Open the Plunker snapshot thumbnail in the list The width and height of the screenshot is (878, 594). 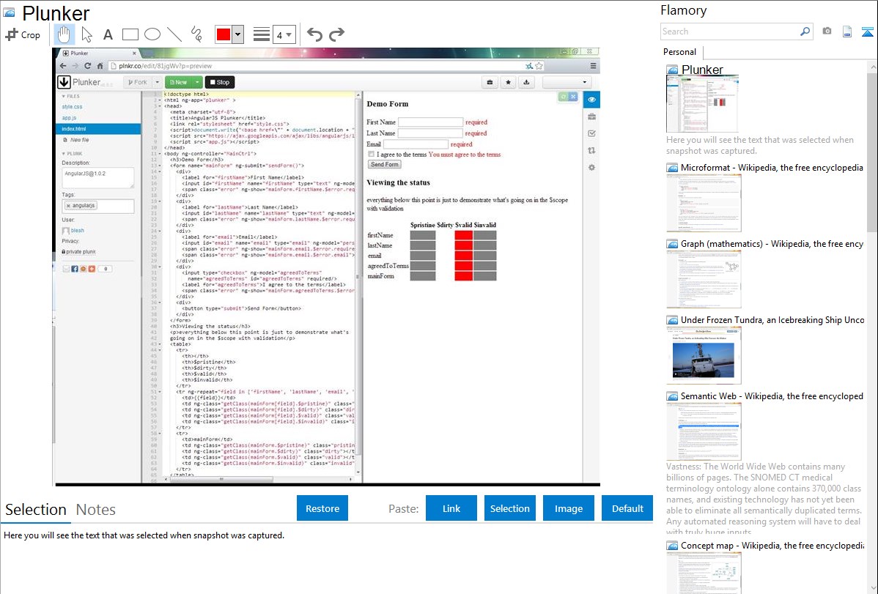click(x=702, y=104)
